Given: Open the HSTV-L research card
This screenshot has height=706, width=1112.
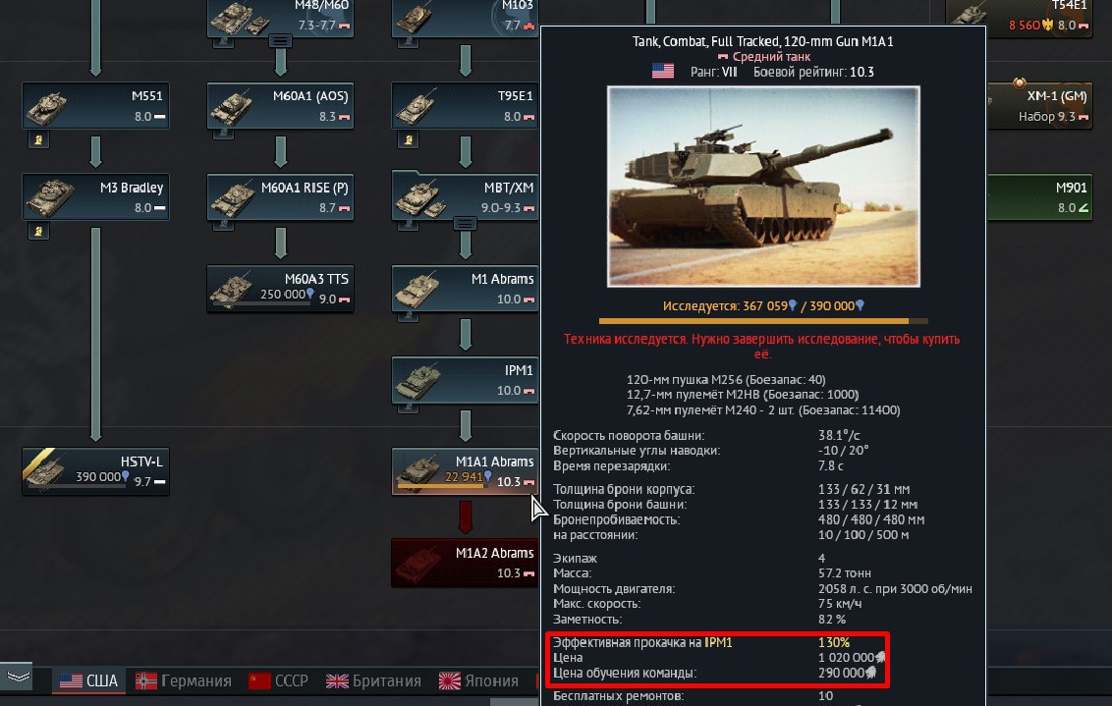Looking at the screenshot, I should click(95, 471).
